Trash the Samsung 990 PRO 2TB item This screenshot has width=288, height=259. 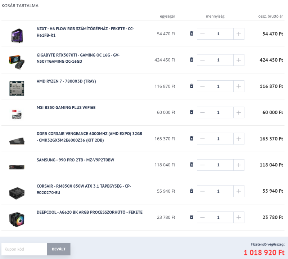click(192, 165)
